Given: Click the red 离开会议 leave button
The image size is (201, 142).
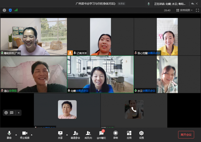Looking at the screenshot, I should tap(186, 135).
